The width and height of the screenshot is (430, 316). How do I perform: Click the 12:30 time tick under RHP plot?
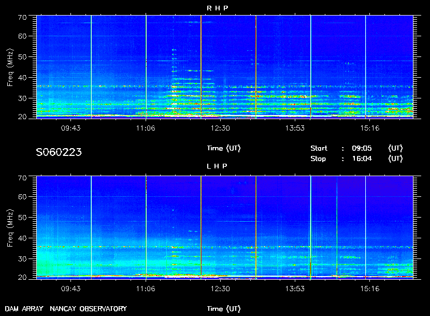coord(220,128)
